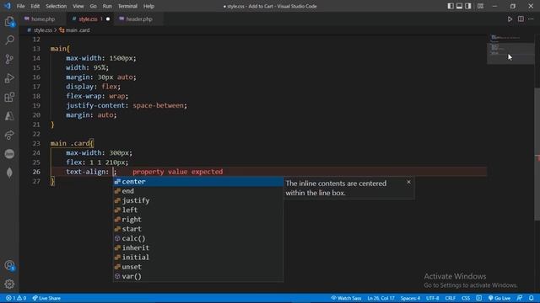This screenshot has width=540, height=303.
Task: Select the right suggestion
Action: 198,220
